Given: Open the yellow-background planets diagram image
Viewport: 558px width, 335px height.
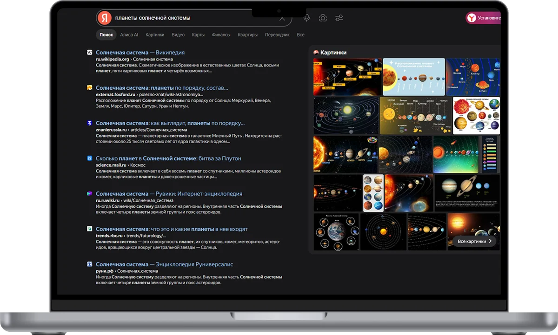Looking at the screenshot, I should tap(416, 115).
